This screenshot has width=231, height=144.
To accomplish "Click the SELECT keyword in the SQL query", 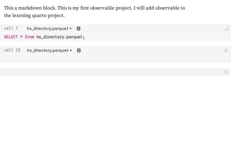I will (11, 37).
